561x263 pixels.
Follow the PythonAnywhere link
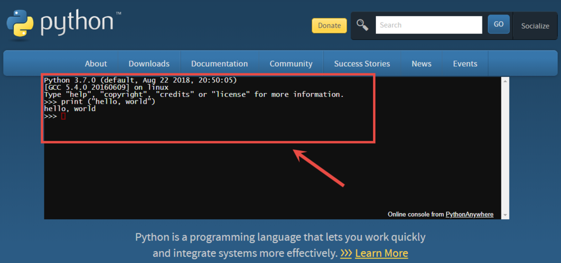point(470,214)
